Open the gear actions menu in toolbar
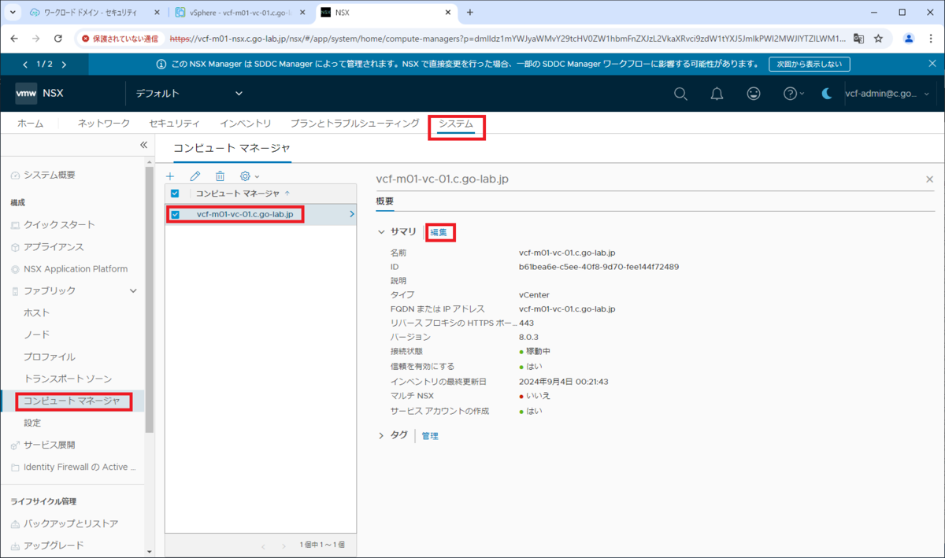 point(249,176)
